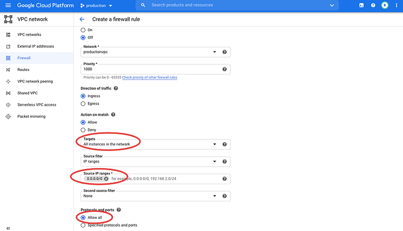Choose Allow action on match
Viewport: 403px width, 231px height.
[x=83, y=122]
